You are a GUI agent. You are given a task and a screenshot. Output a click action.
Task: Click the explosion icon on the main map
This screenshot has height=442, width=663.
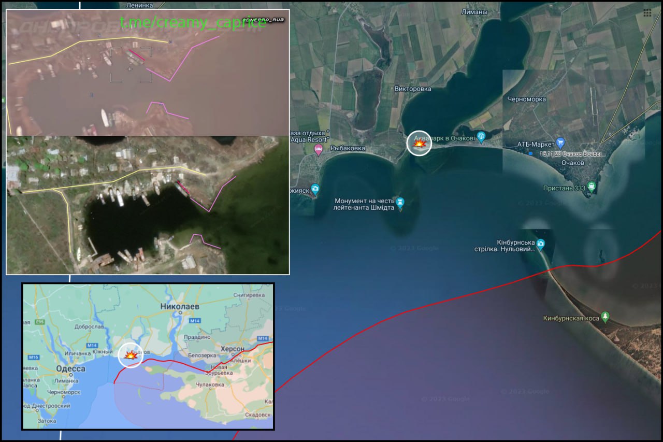click(x=419, y=144)
